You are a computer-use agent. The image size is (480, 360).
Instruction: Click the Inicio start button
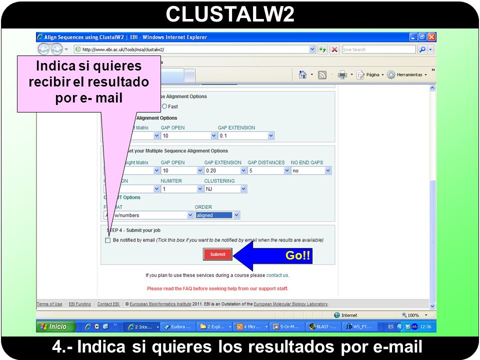click(x=55, y=326)
